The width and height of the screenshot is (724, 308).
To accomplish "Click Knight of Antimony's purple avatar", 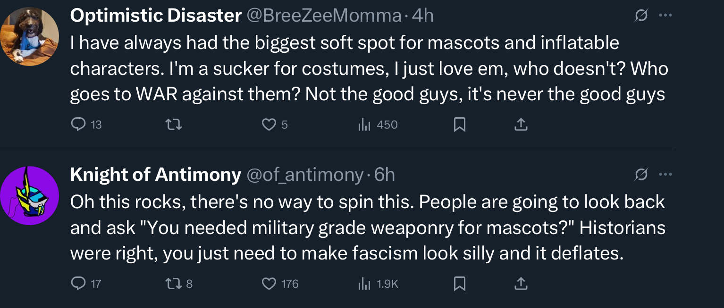I will click(x=29, y=195).
